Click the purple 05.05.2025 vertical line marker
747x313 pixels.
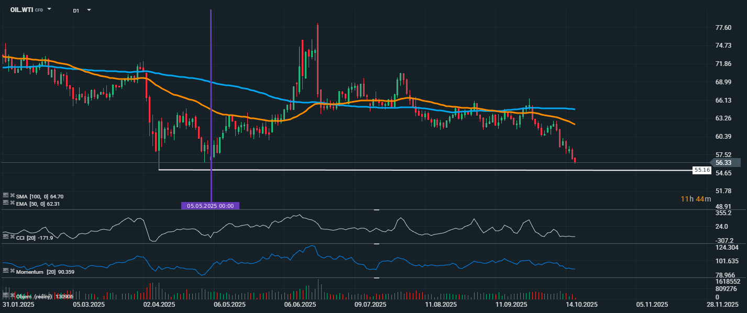[x=210, y=206]
